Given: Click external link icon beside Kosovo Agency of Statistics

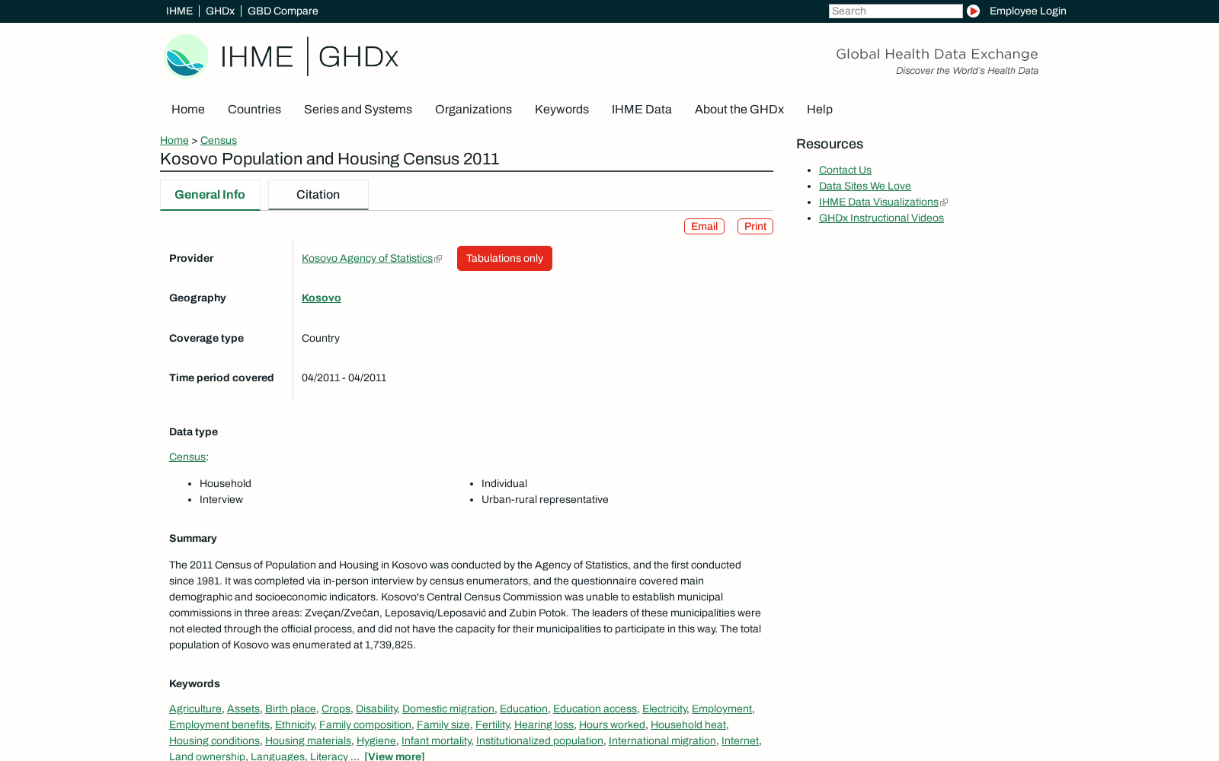Looking at the screenshot, I should point(438,259).
